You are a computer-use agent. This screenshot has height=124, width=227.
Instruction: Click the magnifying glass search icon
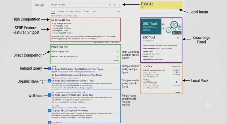[119, 5]
